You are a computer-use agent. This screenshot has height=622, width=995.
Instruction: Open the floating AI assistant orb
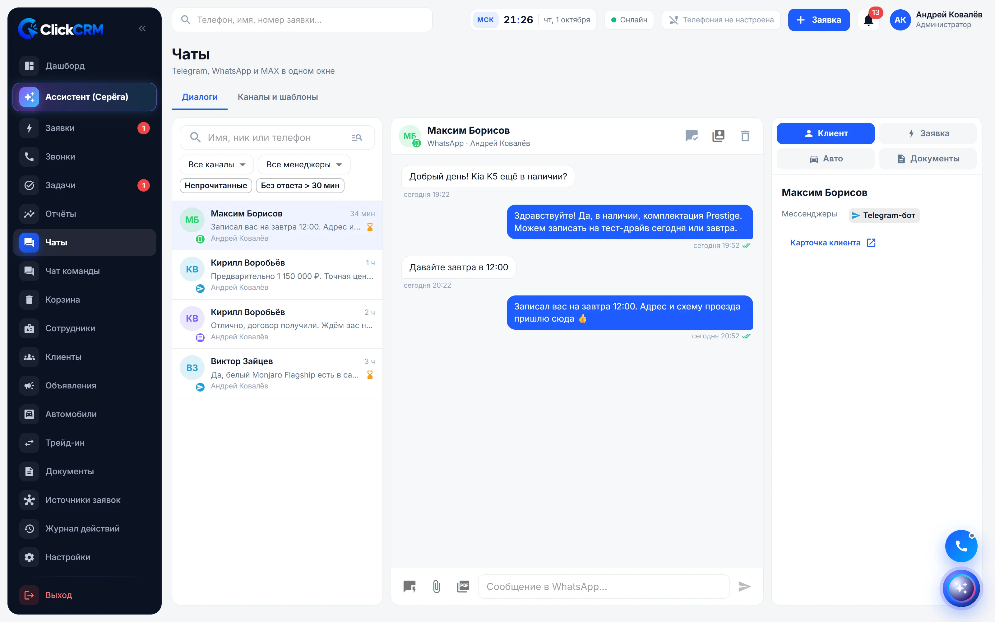pos(961,588)
